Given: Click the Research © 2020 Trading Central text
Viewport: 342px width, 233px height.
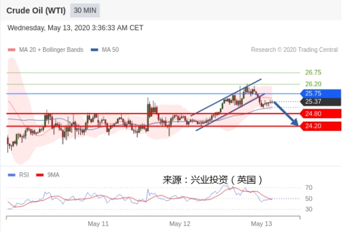Looking at the screenshot, I should [x=294, y=50].
